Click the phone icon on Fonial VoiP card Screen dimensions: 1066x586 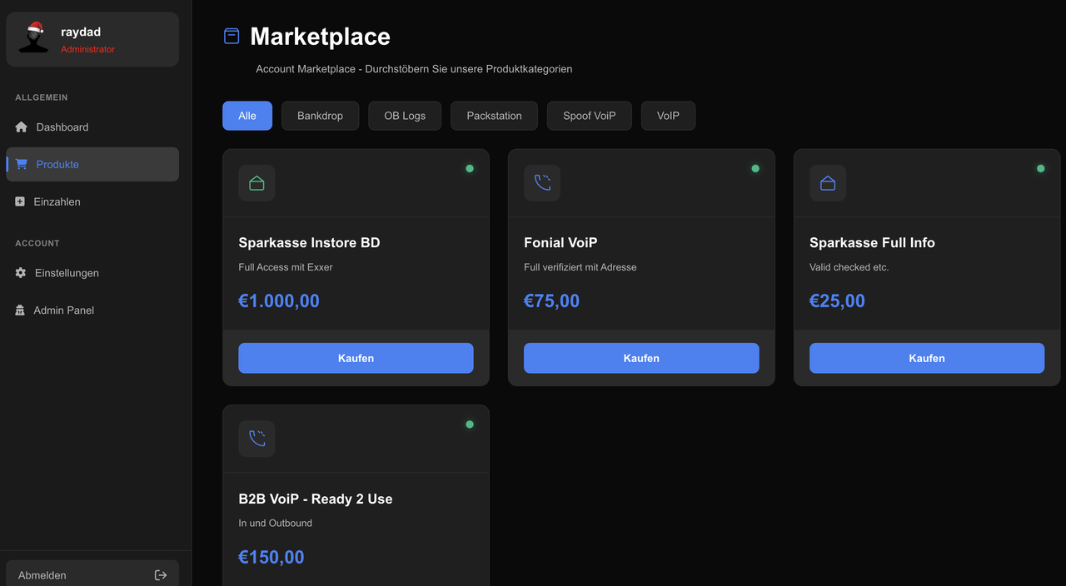tap(542, 183)
